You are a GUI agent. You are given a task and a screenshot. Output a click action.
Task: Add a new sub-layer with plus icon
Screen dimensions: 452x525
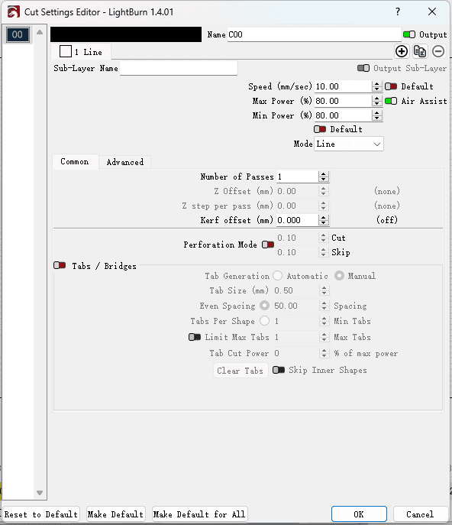402,51
